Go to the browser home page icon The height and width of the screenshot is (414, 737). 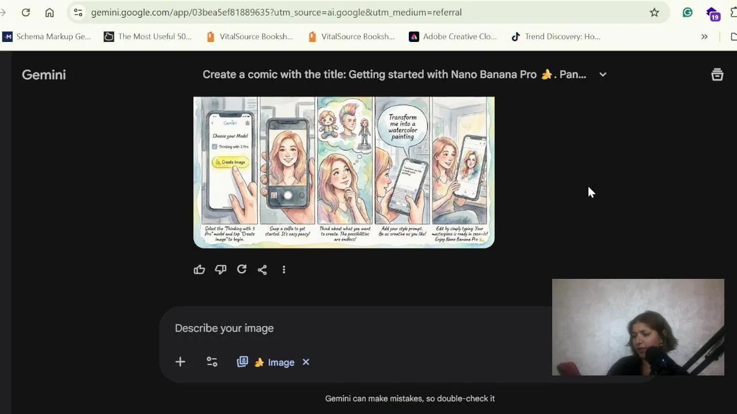click(x=50, y=12)
